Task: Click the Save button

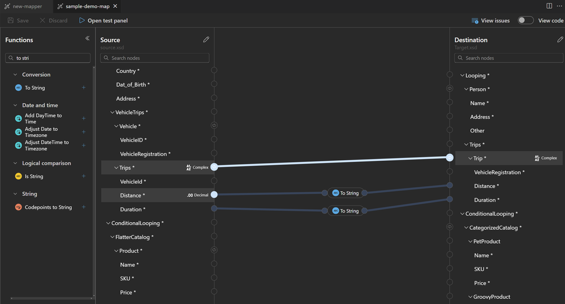Action: (18, 20)
